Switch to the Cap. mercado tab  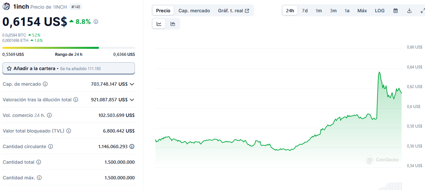(x=194, y=11)
